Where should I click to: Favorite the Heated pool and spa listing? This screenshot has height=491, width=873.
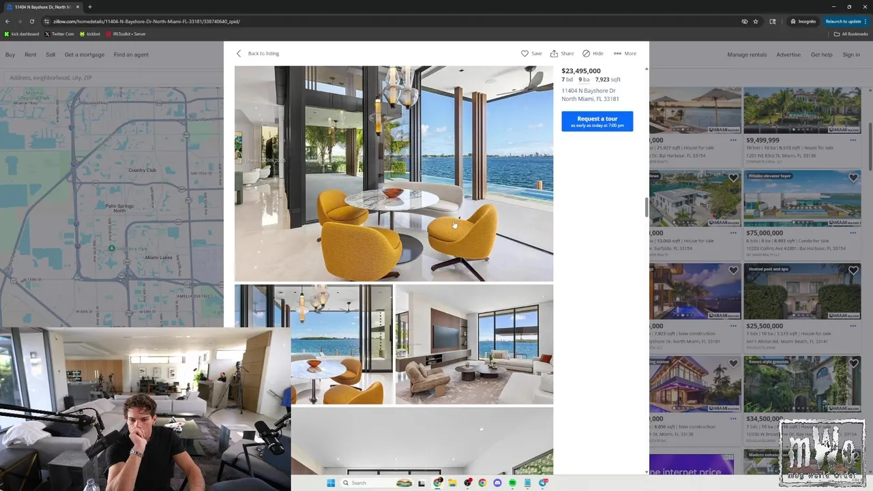point(853,271)
